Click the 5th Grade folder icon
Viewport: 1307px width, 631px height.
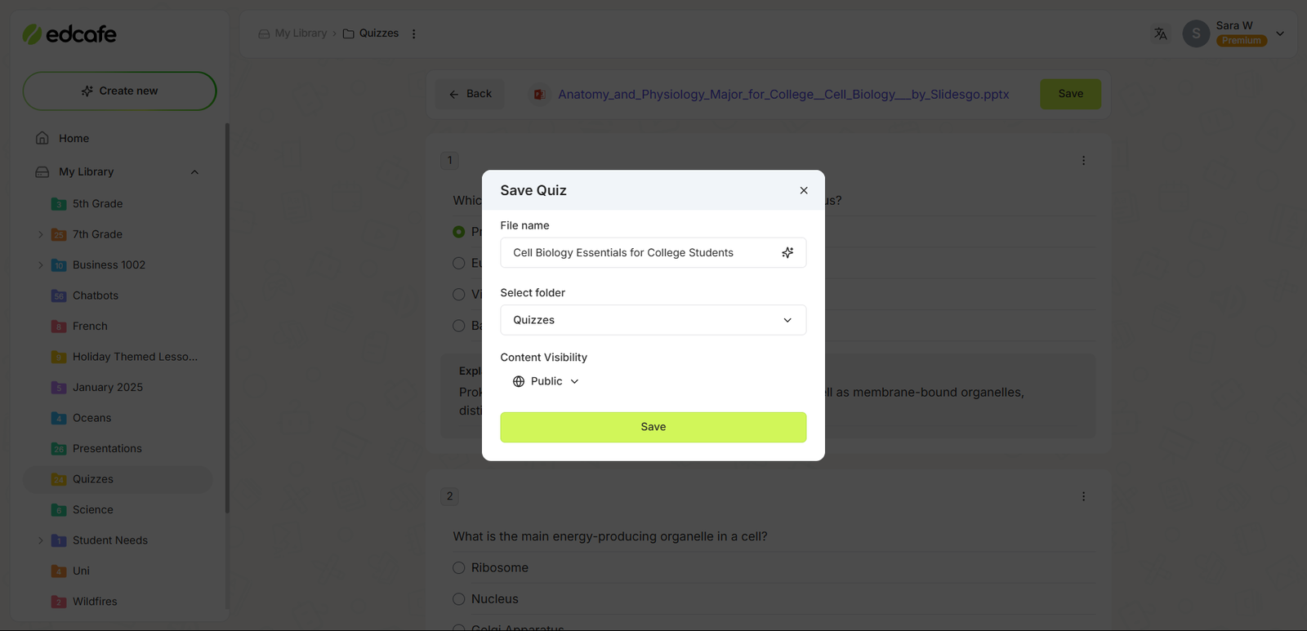point(59,204)
